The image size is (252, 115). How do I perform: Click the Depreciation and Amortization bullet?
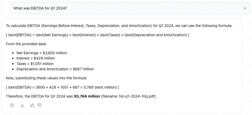pos(55,69)
